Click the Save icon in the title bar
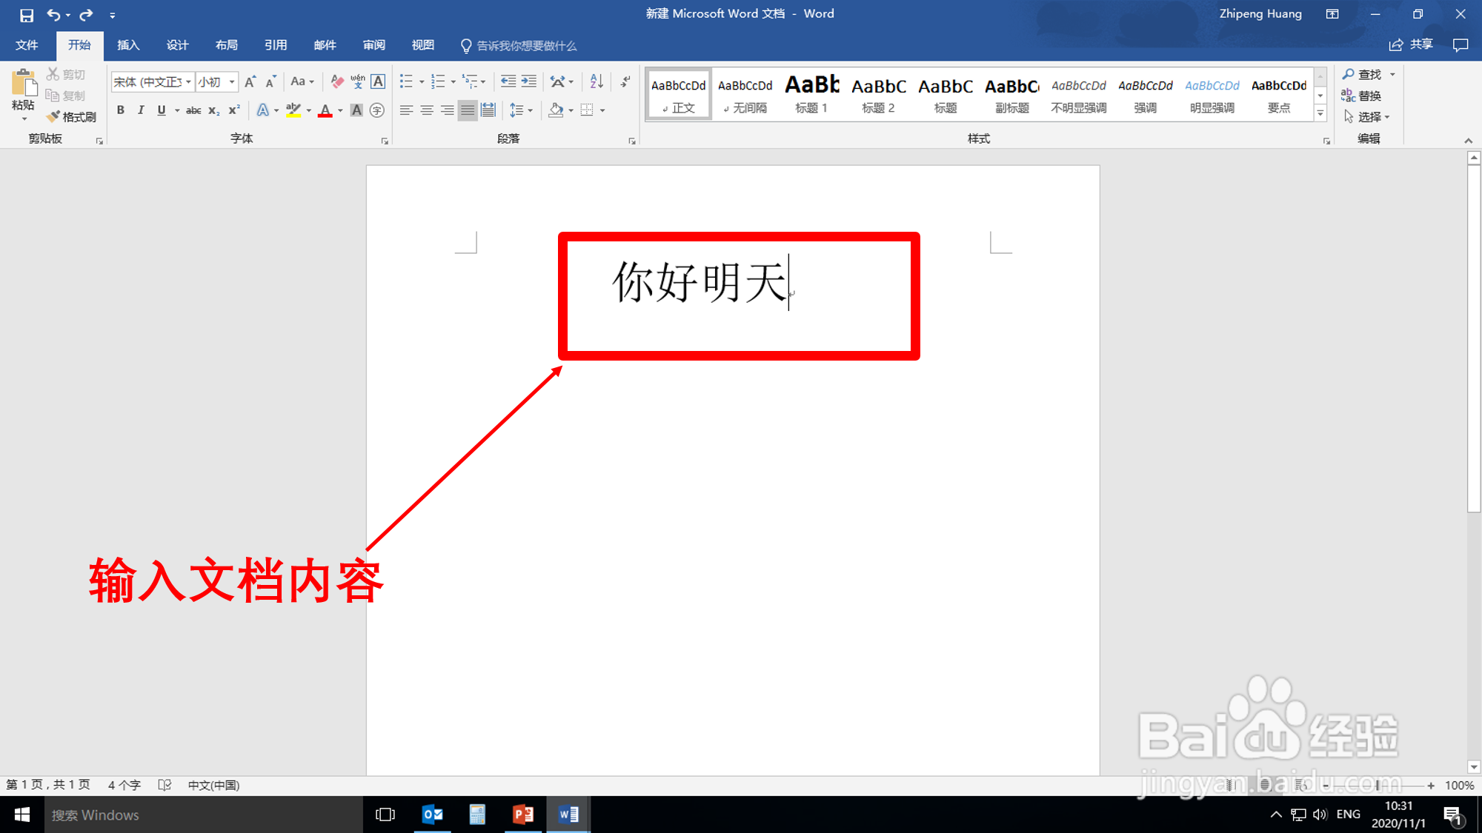 click(27, 15)
